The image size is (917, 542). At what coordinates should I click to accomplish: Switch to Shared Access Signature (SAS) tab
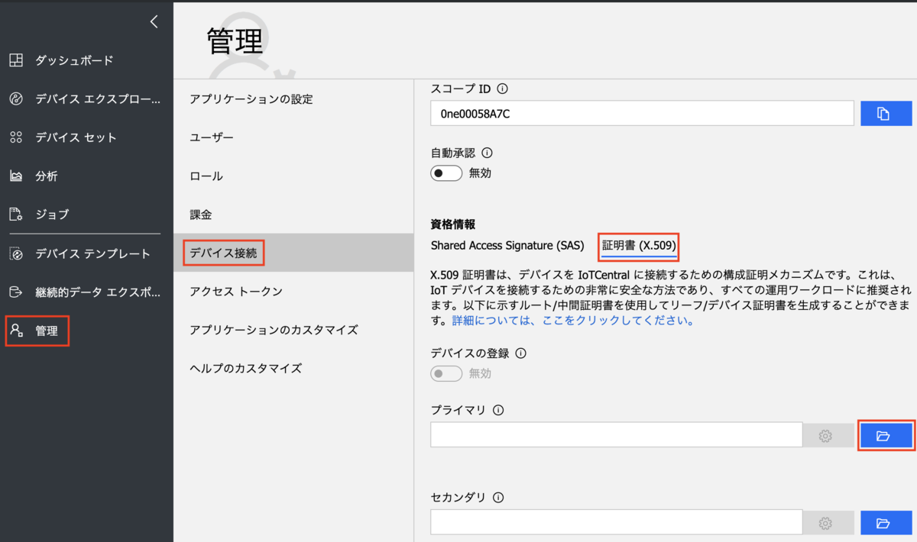pos(507,246)
